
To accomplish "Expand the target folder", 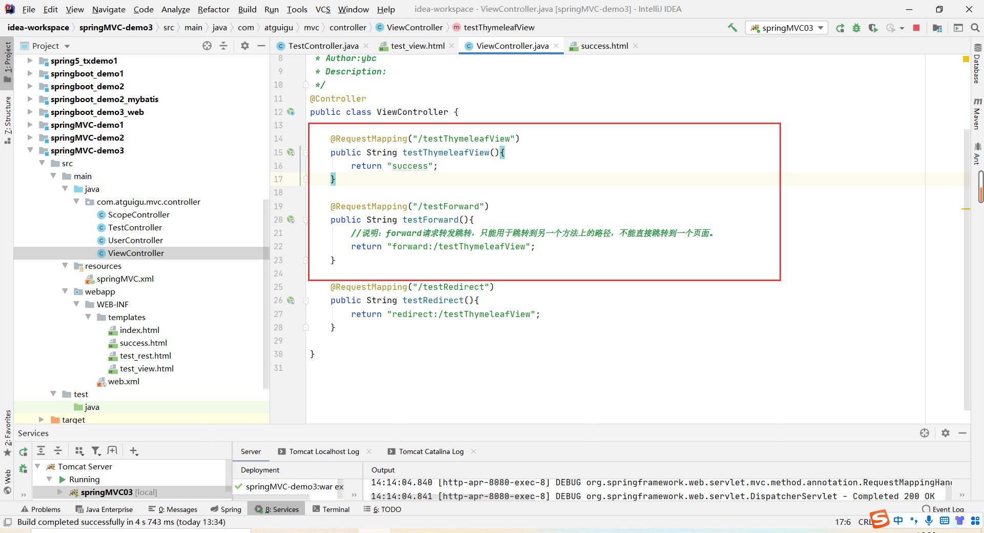I will coord(42,419).
